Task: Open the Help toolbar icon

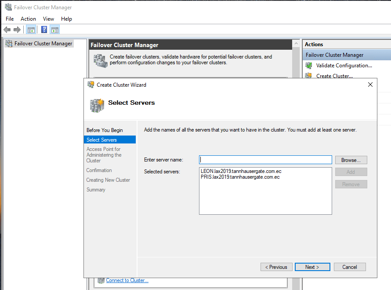Action: [44, 29]
